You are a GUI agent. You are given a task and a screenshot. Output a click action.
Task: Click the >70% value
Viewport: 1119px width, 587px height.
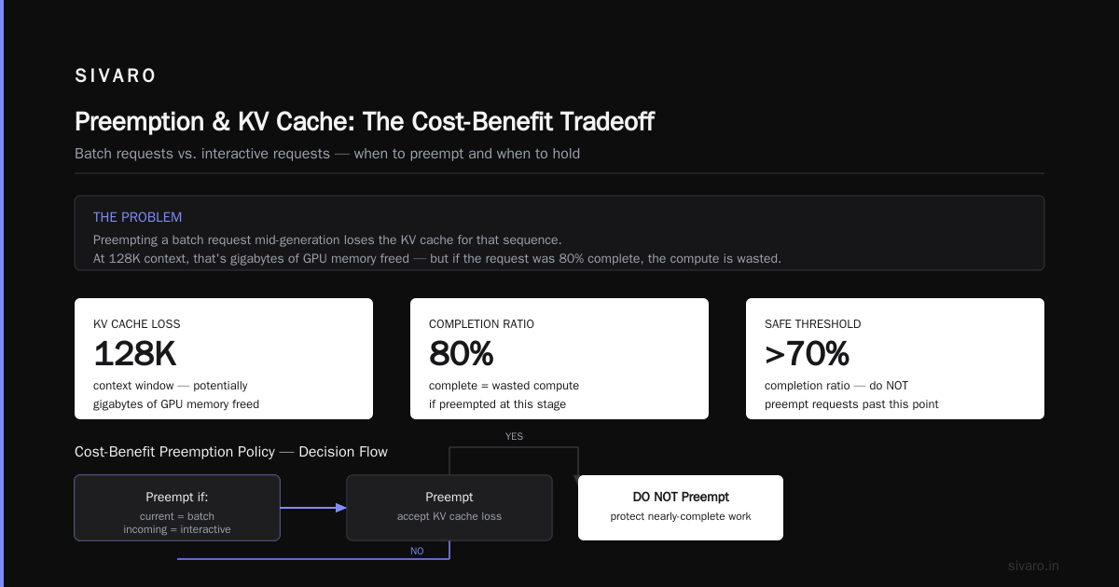(807, 354)
